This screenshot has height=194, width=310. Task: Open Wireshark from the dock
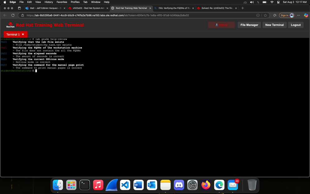(x=112, y=185)
